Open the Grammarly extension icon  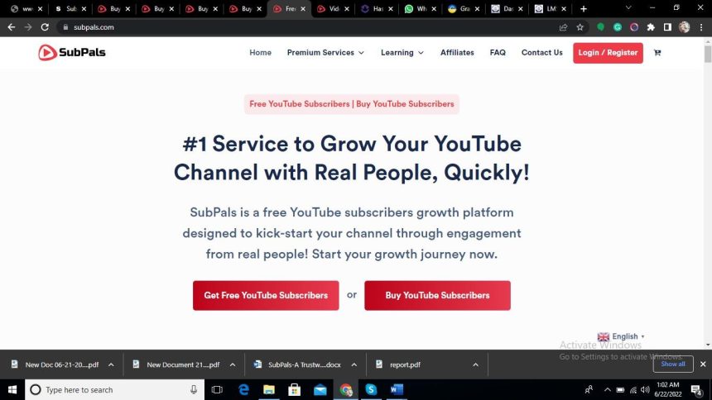coord(618,27)
